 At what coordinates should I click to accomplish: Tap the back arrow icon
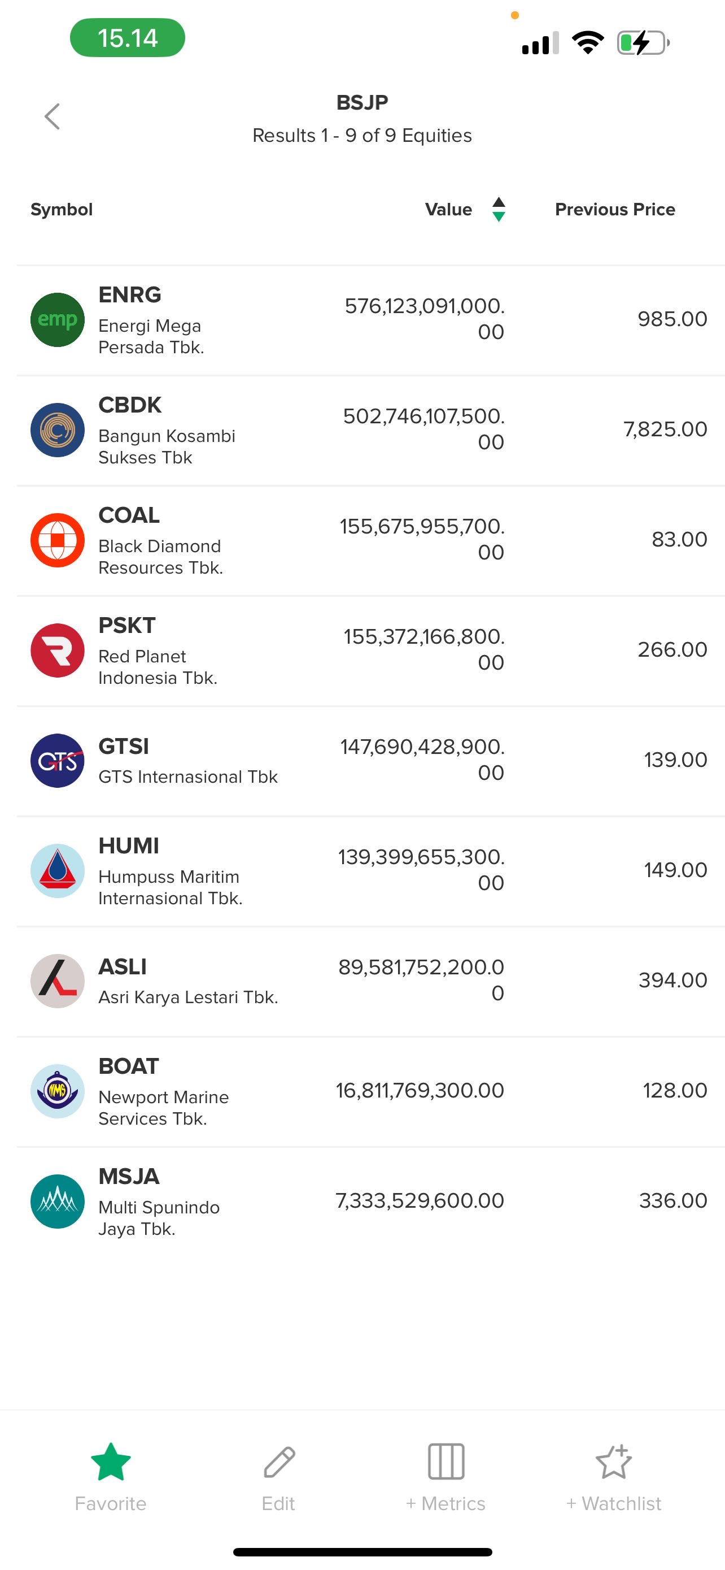tap(53, 116)
